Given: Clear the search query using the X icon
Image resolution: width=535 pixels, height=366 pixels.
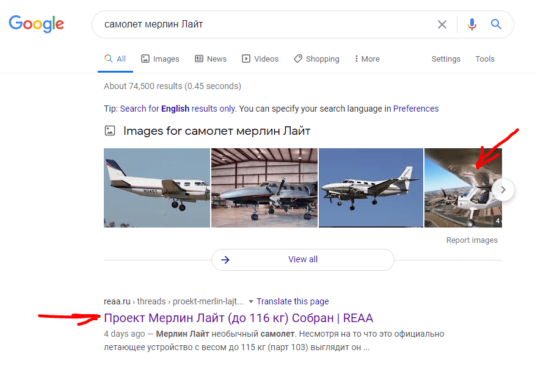Looking at the screenshot, I should [x=442, y=24].
